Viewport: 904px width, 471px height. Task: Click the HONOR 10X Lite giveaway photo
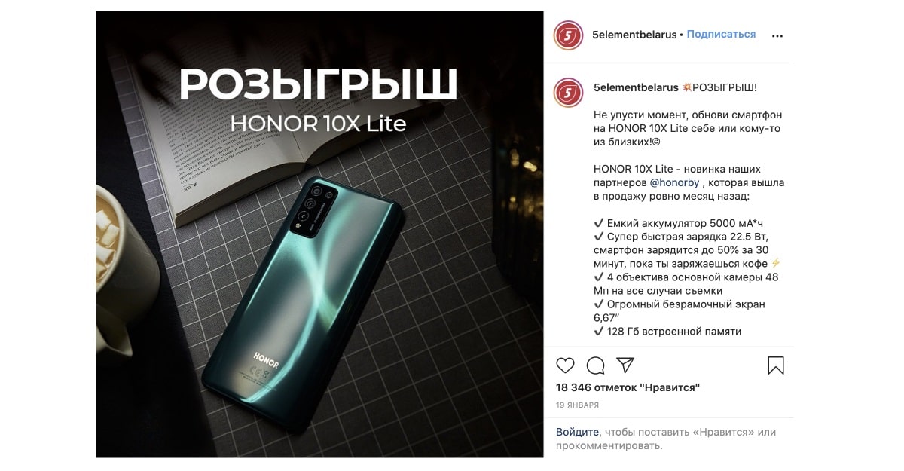[x=319, y=234]
